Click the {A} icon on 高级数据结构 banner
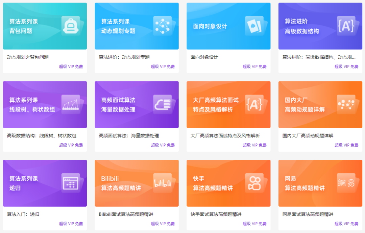This screenshot has width=365, height=233. point(346,26)
